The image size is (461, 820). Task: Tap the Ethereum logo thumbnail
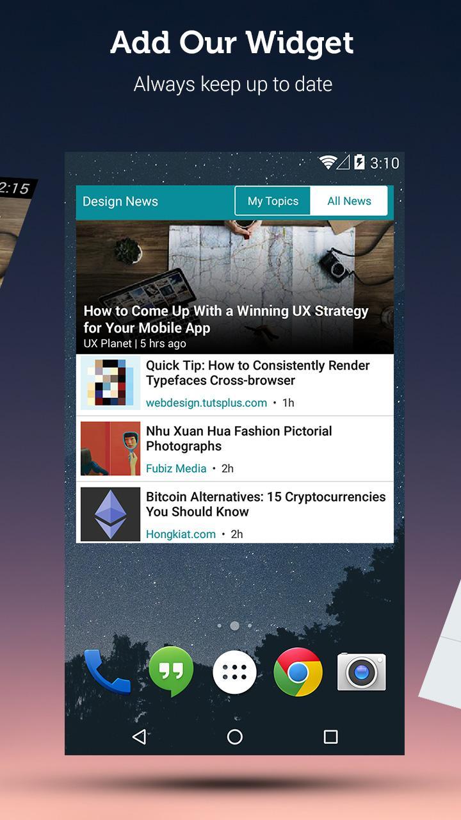tap(110, 514)
